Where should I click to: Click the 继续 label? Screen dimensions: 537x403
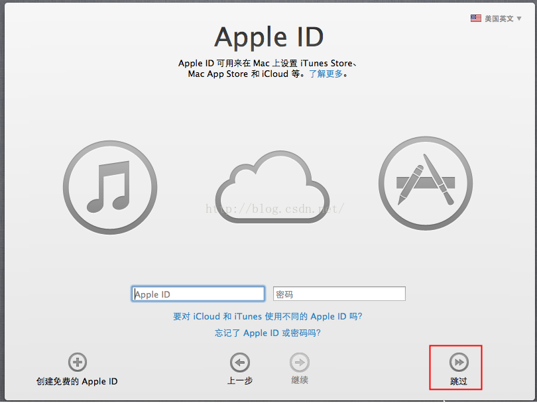300,380
